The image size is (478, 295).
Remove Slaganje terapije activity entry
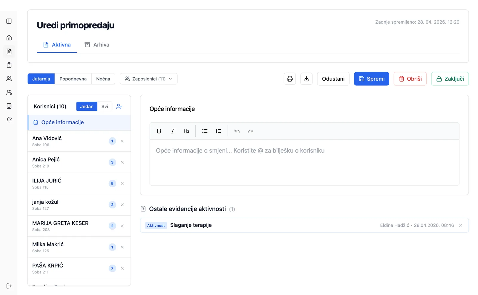coord(461,225)
